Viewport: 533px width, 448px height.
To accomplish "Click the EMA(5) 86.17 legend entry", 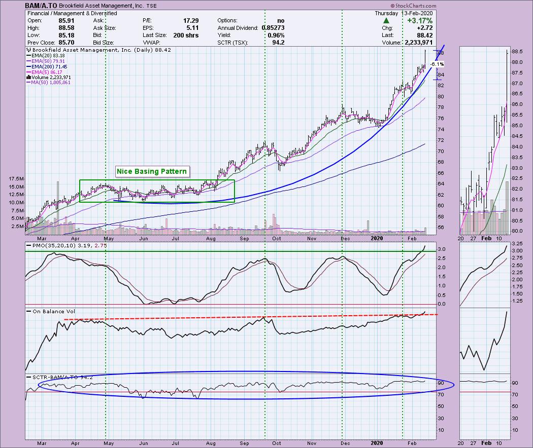I will pos(44,72).
